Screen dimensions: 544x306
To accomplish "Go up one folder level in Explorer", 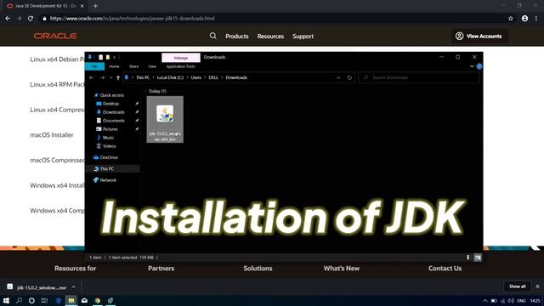I will tap(118, 77).
